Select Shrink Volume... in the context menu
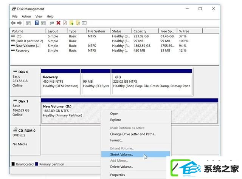 pyautogui.click(x=136, y=154)
